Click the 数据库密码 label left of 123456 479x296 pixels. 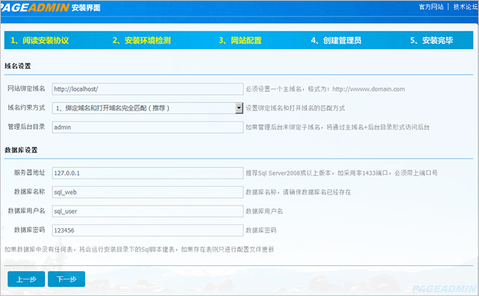point(29,229)
